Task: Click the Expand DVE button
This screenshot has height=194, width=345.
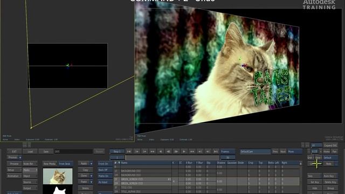Action: [x=330, y=145]
